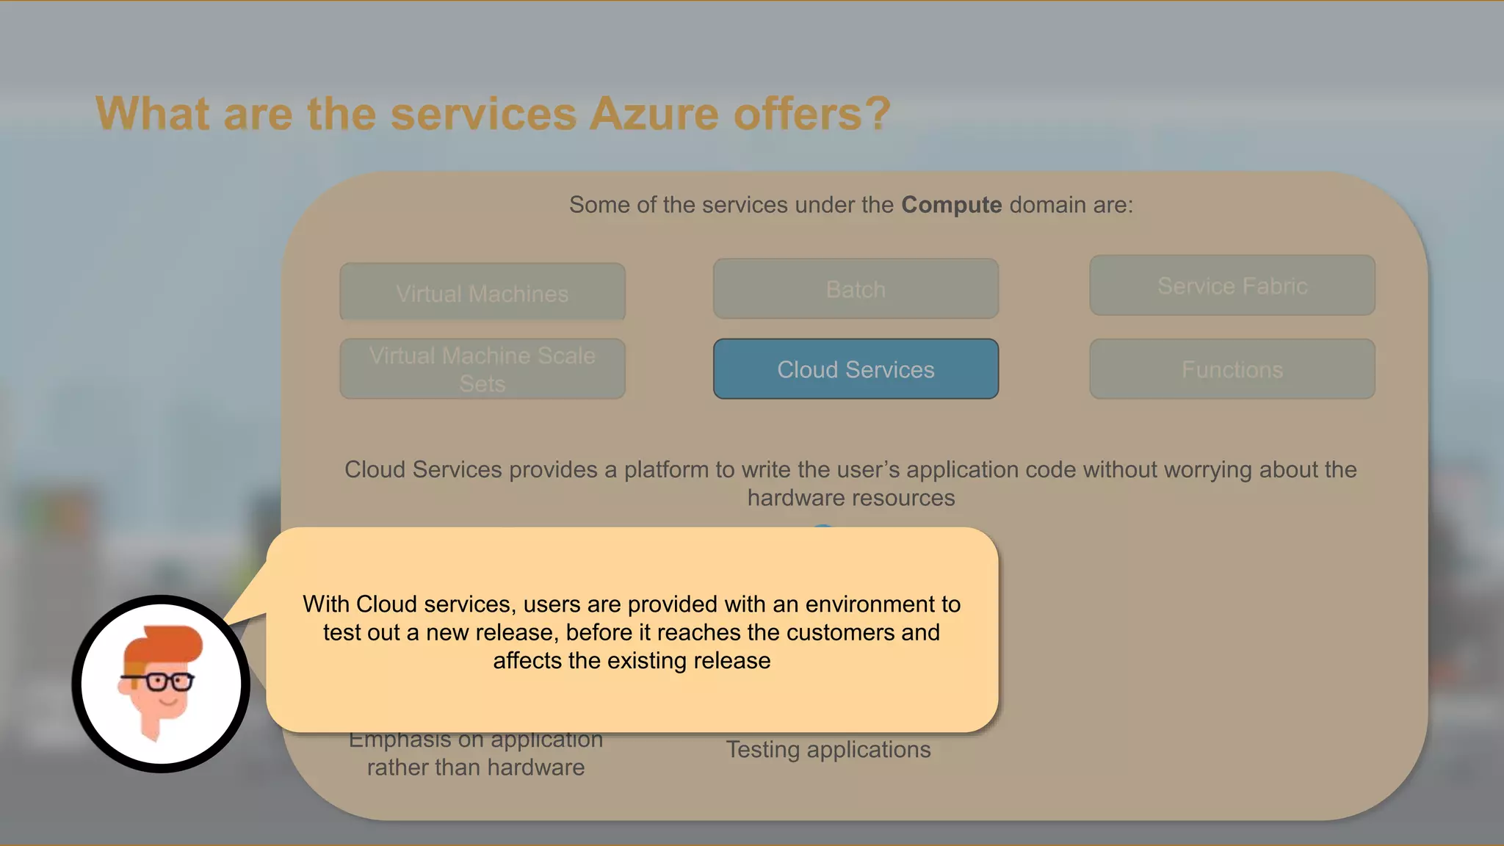The height and width of the screenshot is (846, 1504).
Task: Select the Cloud Services box
Action: click(x=856, y=369)
